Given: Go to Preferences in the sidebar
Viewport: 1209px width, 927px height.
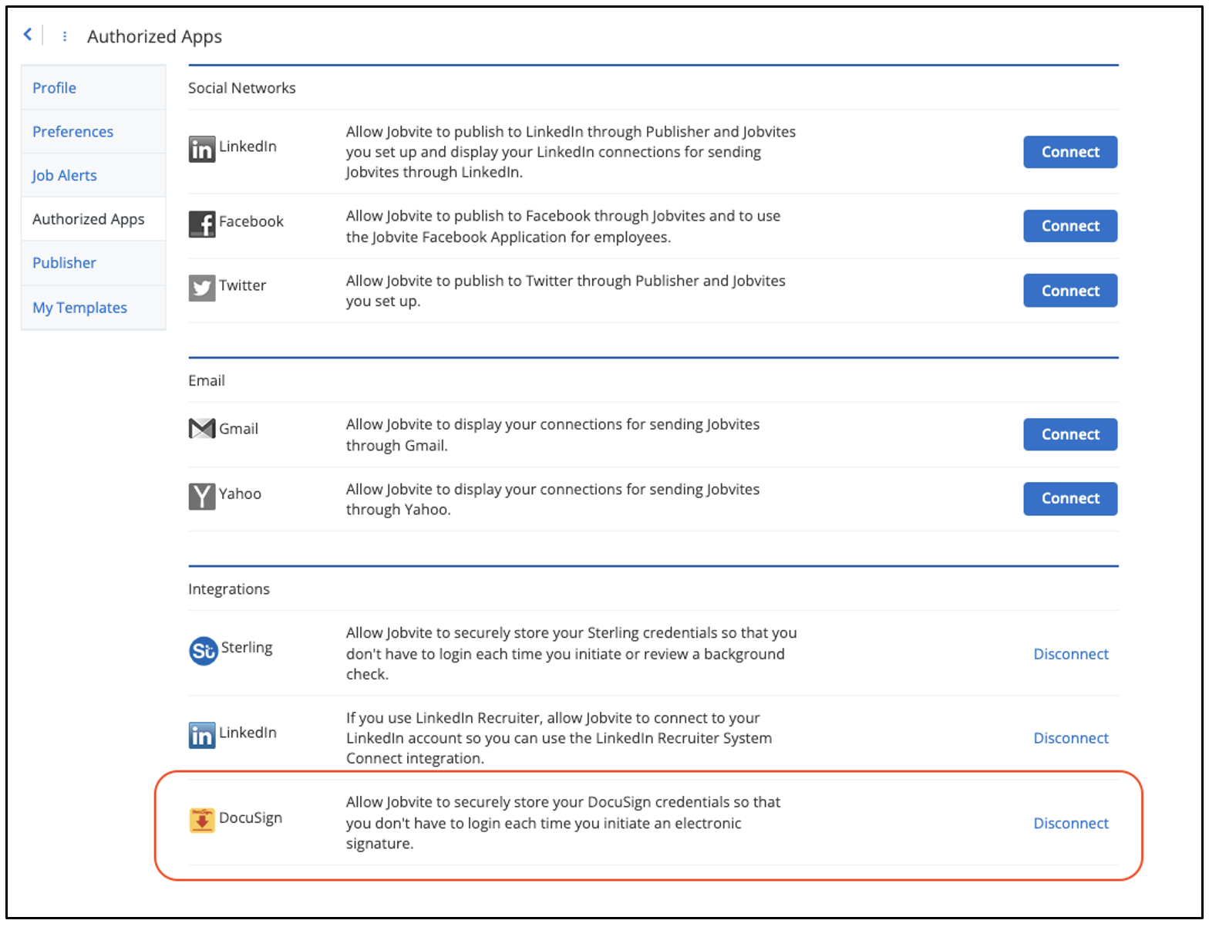Looking at the screenshot, I should [x=72, y=132].
